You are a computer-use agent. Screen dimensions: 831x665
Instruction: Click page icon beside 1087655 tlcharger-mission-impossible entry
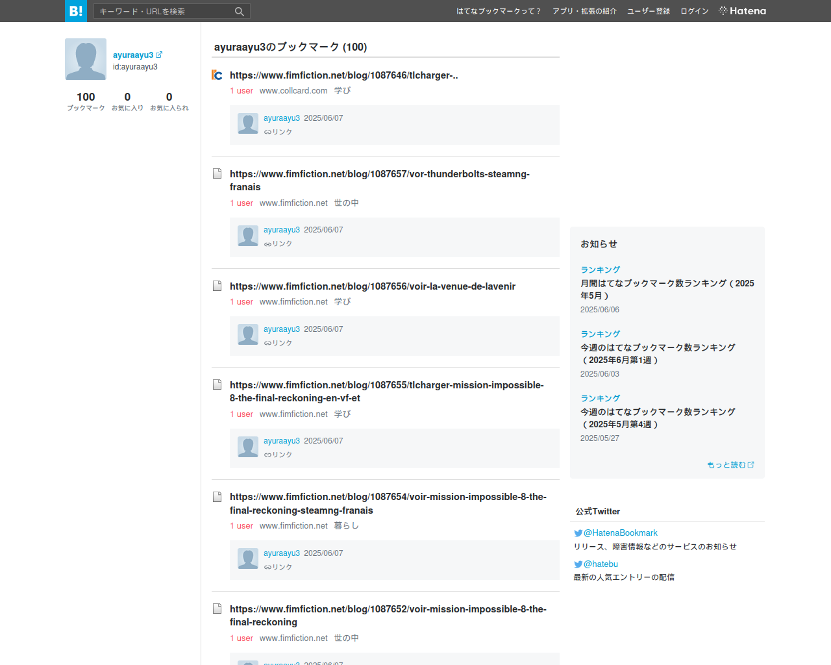(217, 385)
